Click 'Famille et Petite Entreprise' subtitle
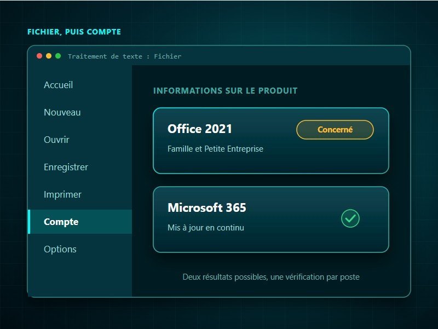 click(215, 149)
